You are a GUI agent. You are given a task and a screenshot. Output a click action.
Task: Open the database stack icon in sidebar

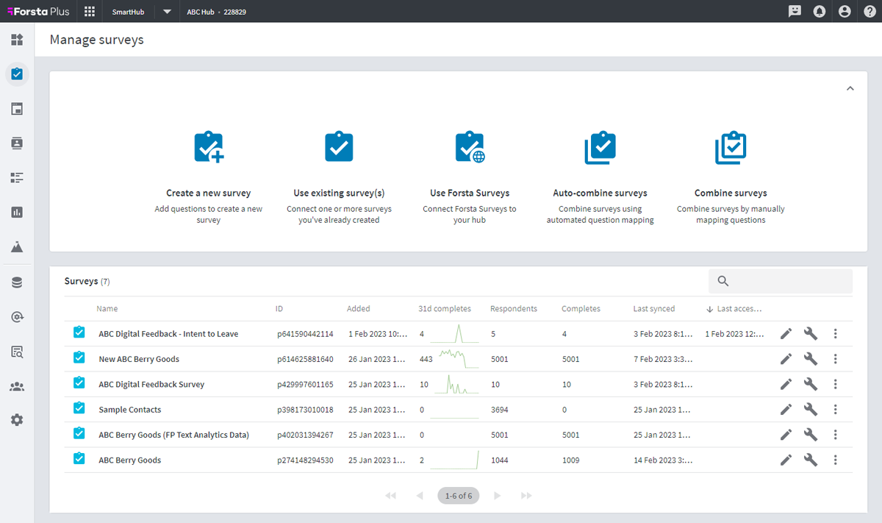pyautogui.click(x=17, y=282)
